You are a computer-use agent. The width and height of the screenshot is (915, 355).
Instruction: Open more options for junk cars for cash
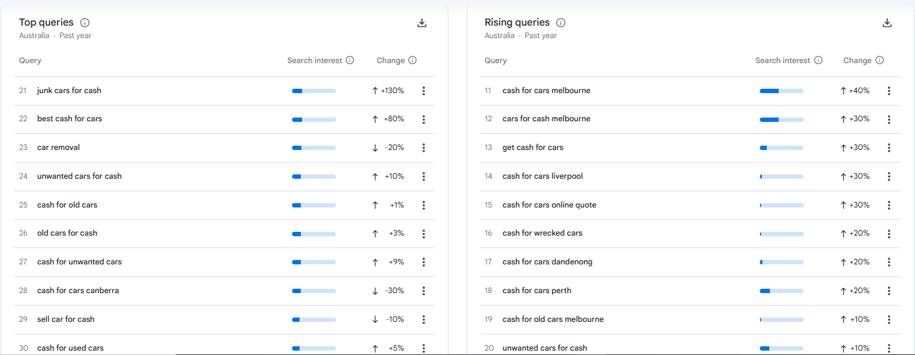[423, 91]
